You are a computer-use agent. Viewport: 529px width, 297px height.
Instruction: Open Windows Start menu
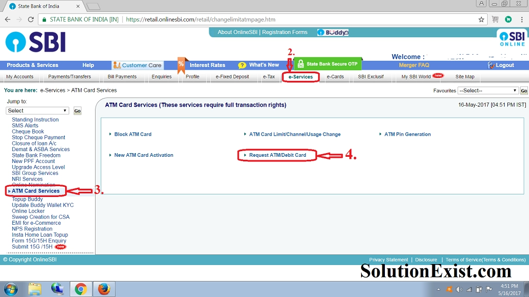[11, 289]
